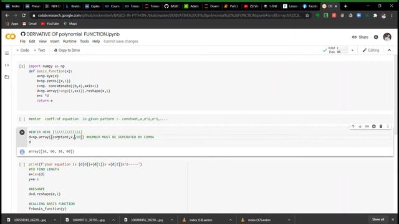Move the selected cell up
The height and width of the screenshot is (224, 399).
coord(353,126)
